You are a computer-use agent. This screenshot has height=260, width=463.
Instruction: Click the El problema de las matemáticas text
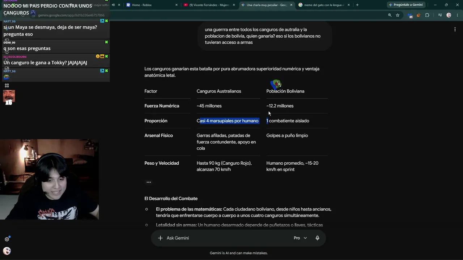[189, 209]
